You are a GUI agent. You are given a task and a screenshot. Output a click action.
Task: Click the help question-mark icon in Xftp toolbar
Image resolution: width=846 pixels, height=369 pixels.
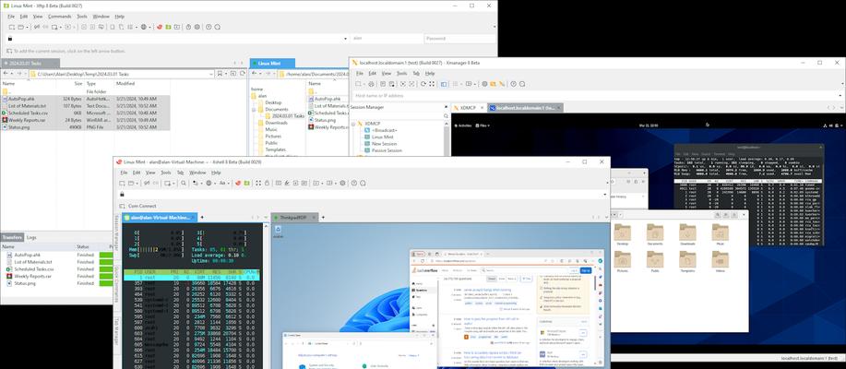coord(209,27)
